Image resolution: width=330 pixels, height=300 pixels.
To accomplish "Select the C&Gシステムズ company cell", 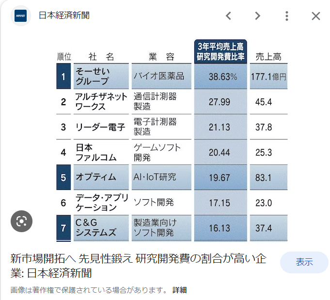I will tap(101, 228).
